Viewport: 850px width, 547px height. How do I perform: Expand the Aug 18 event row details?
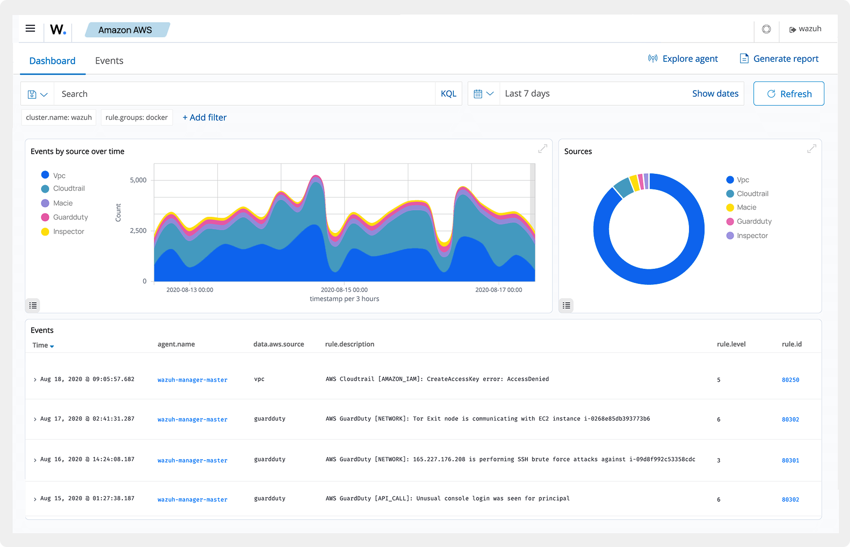coord(34,379)
